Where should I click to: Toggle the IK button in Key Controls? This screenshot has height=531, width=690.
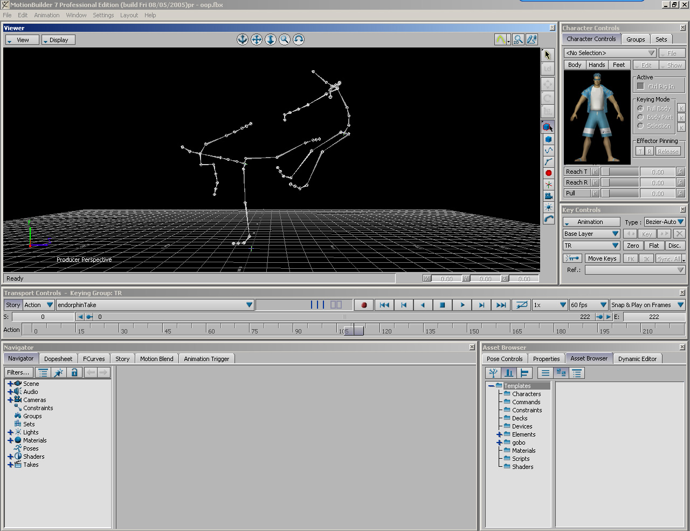click(646, 258)
